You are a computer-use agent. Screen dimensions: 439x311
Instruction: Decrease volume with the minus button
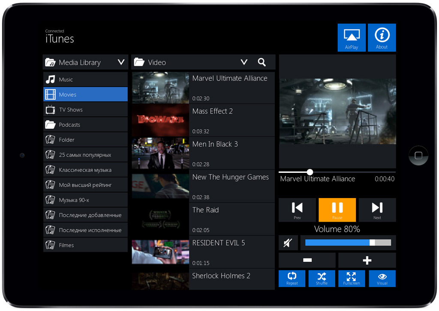point(307,260)
